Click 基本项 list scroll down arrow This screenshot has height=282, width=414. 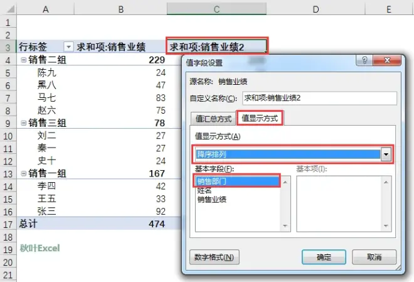click(386, 225)
